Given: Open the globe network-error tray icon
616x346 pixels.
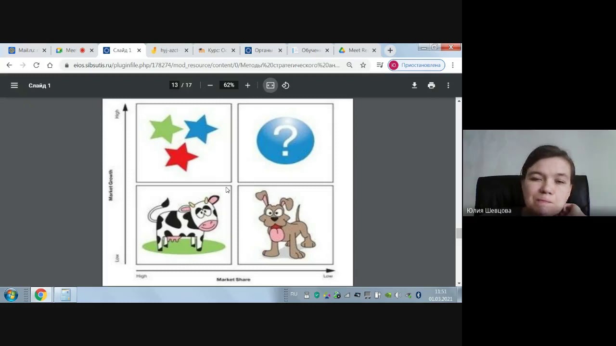Looking at the screenshot, I should click(337, 295).
